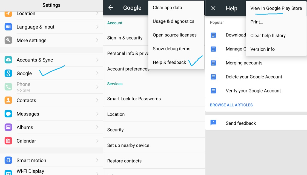Tap the article icon beside Merging accounts
Image resolution: width=307 pixels, height=175 pixels.
(x=214, y=63)
